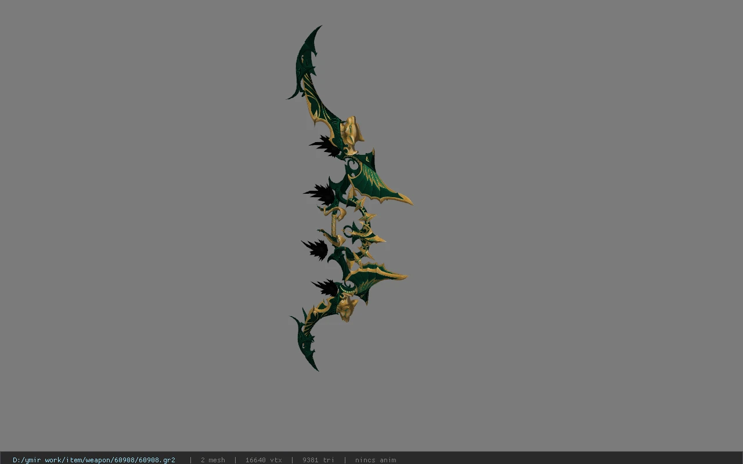The image size is (743, 464).
Task: Click the file path D:/ymir work/item/weapon/60908/60908.gr2
Action: 94,460
